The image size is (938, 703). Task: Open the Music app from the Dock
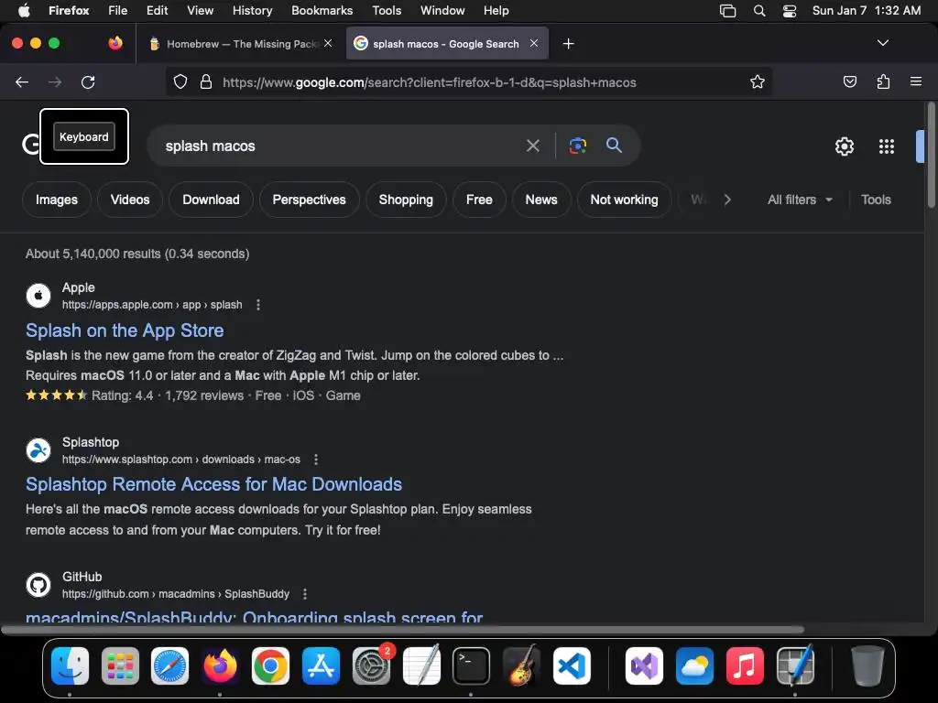coord(744,666)
